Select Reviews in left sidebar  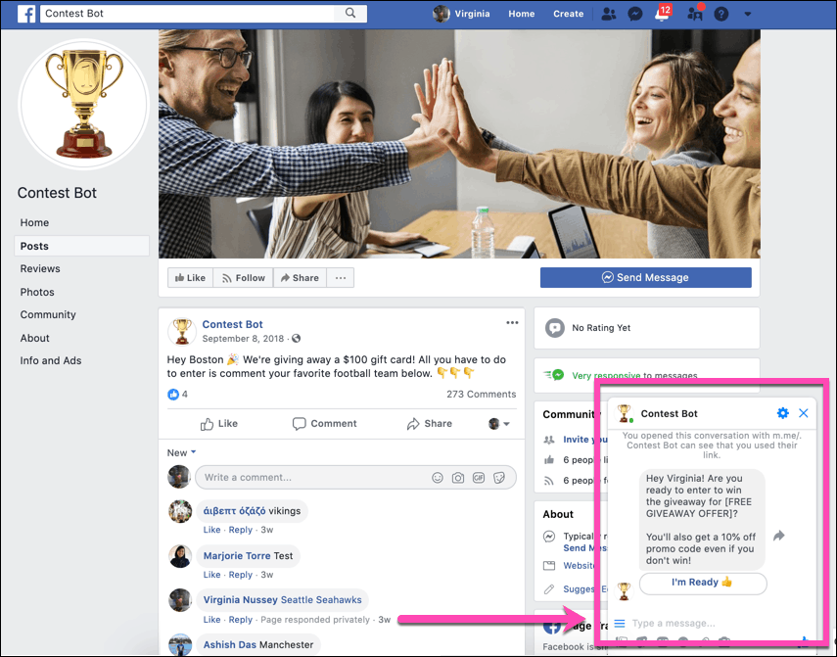pyautogui.click(x=40, y=268)
